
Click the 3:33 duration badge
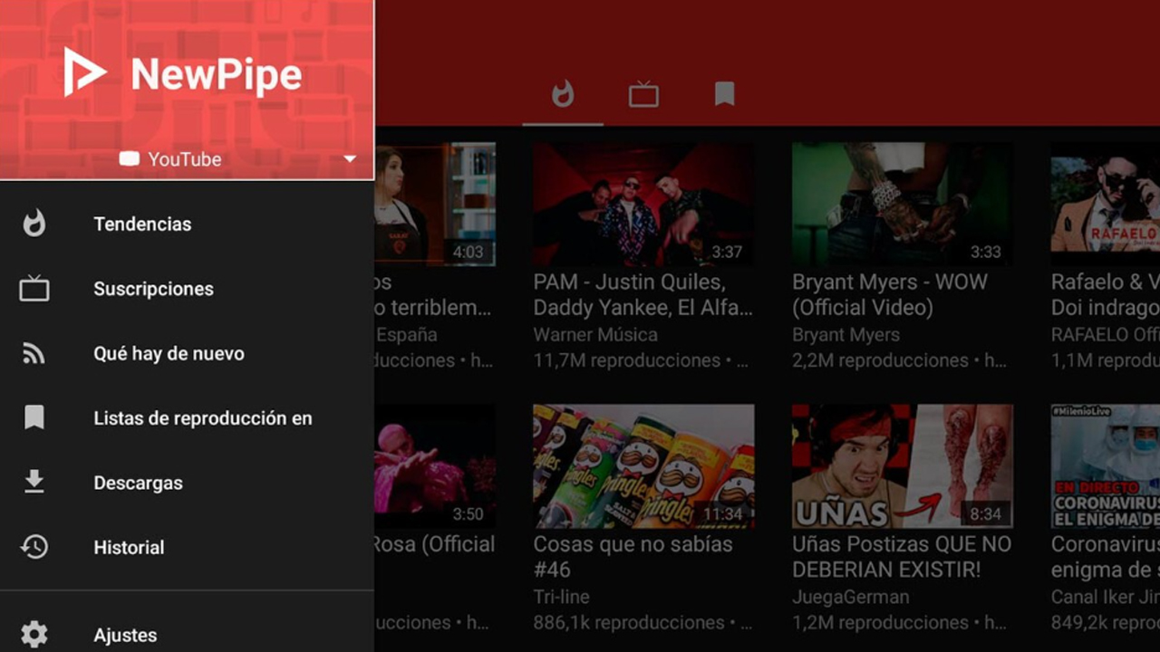point(986,252)
